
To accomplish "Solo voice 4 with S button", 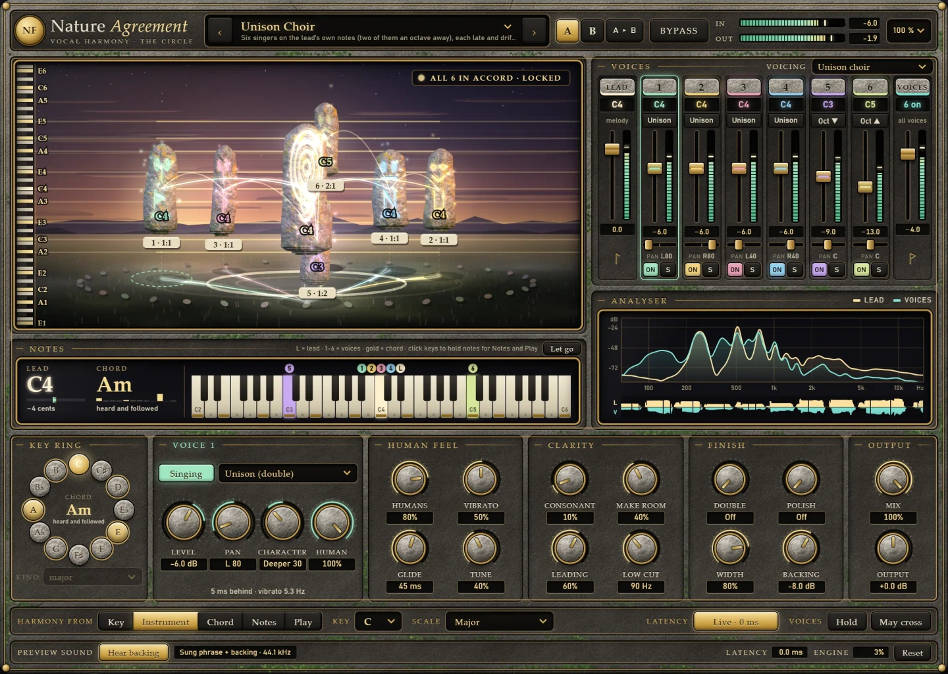I will (x=794, y=270).
